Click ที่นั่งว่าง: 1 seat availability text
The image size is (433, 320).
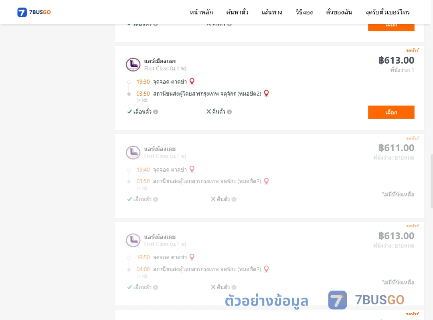point(402,70)
